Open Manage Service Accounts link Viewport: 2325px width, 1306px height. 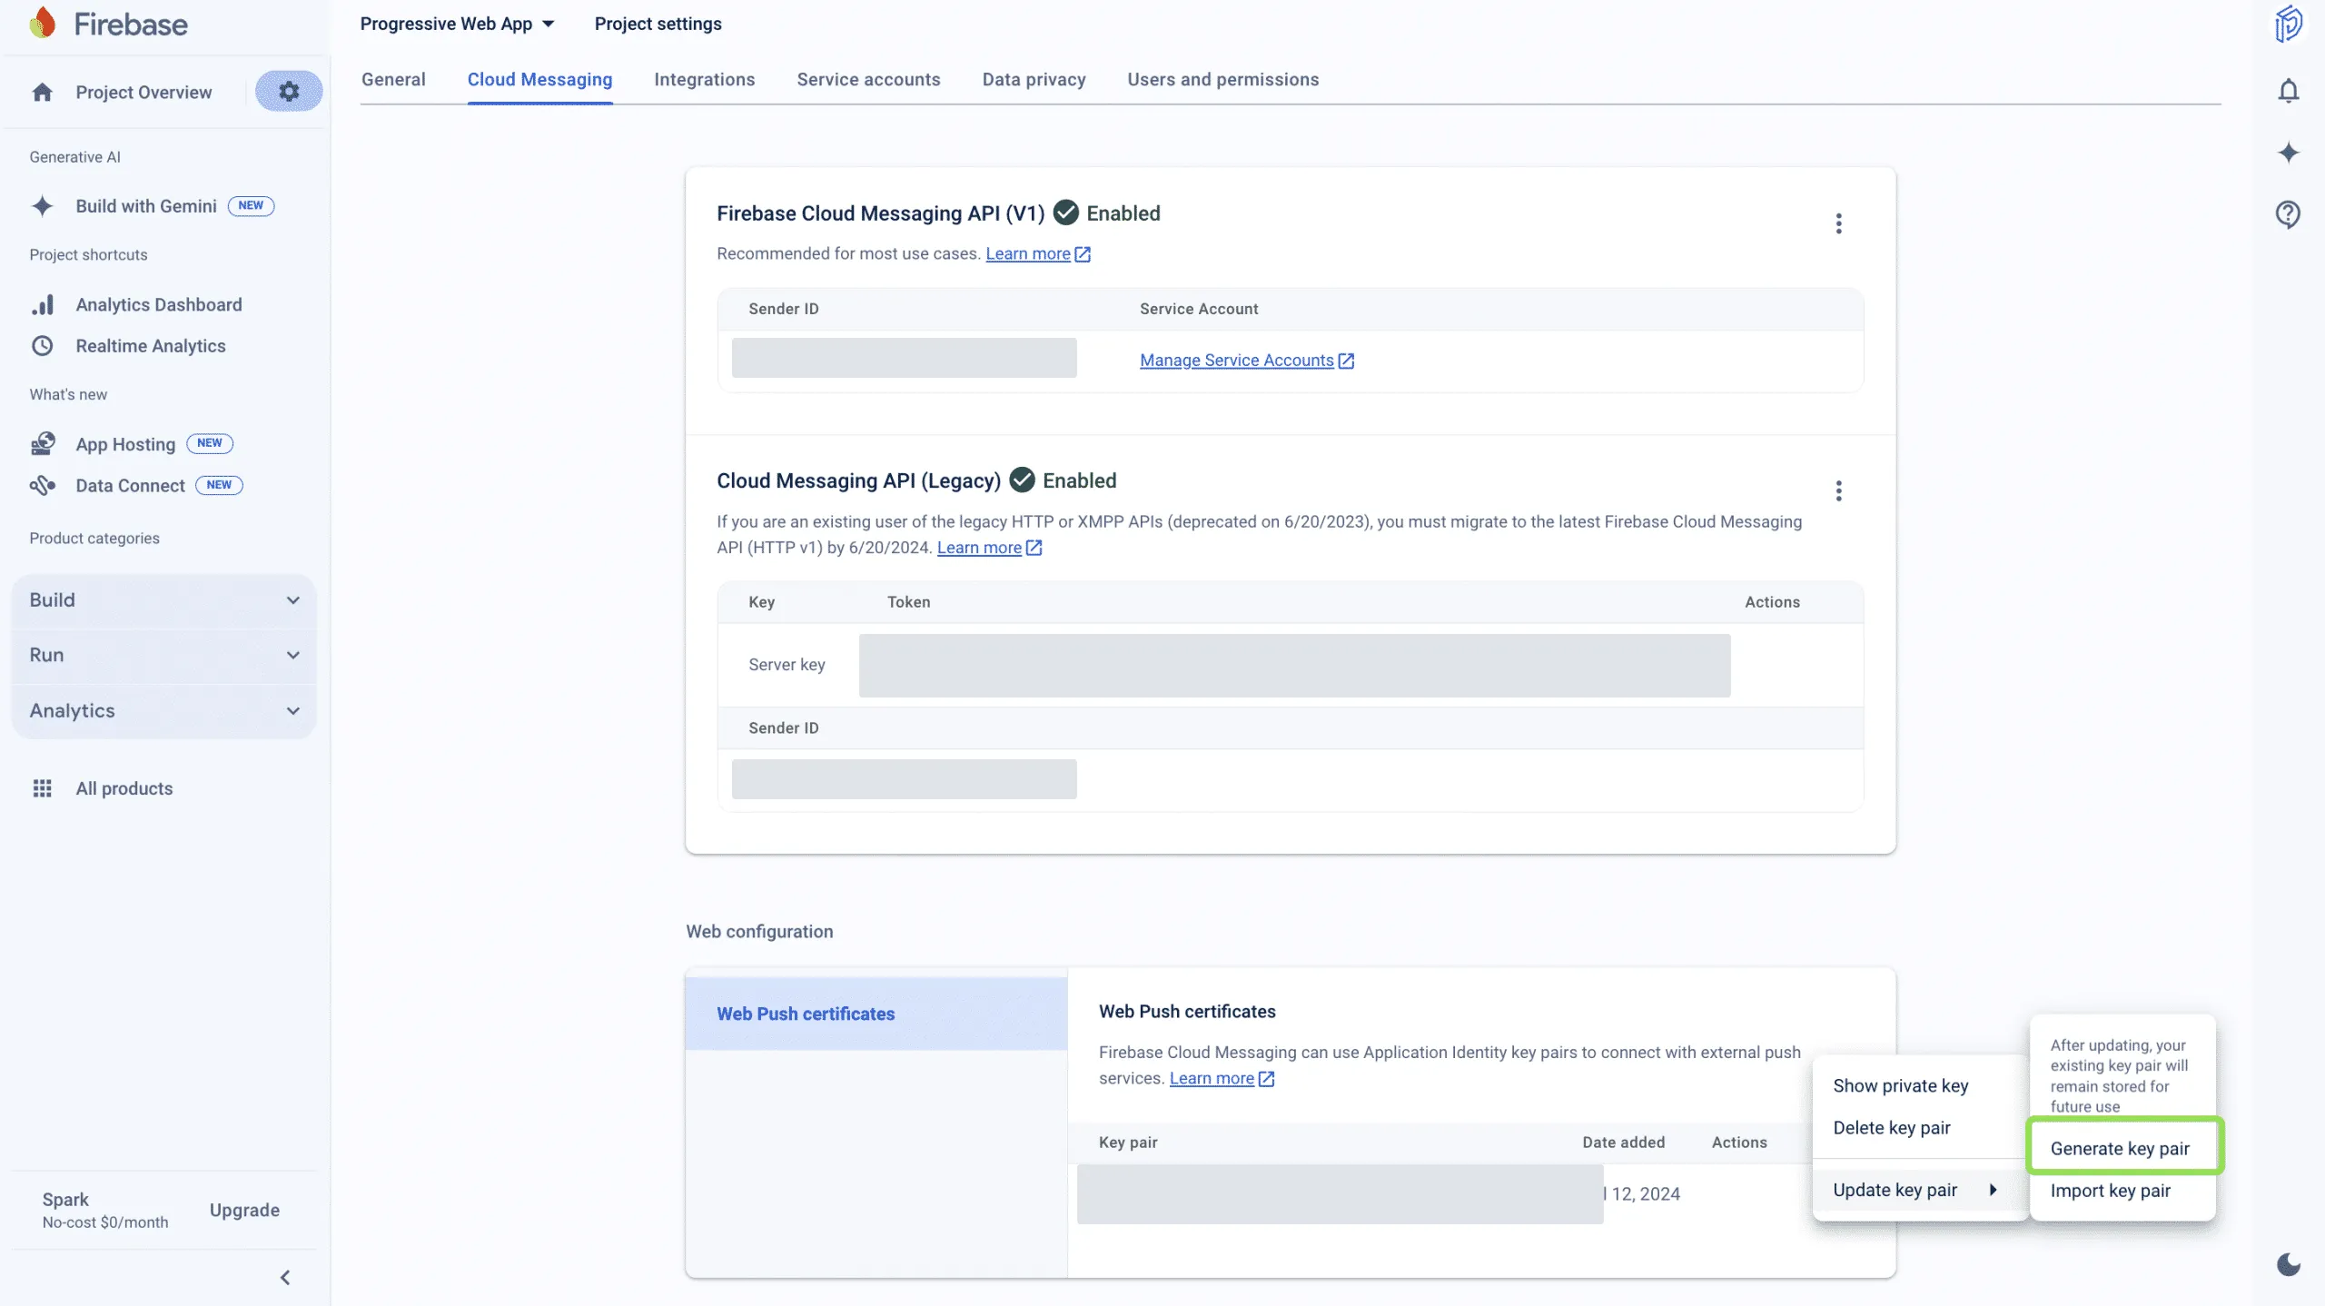1236,361
